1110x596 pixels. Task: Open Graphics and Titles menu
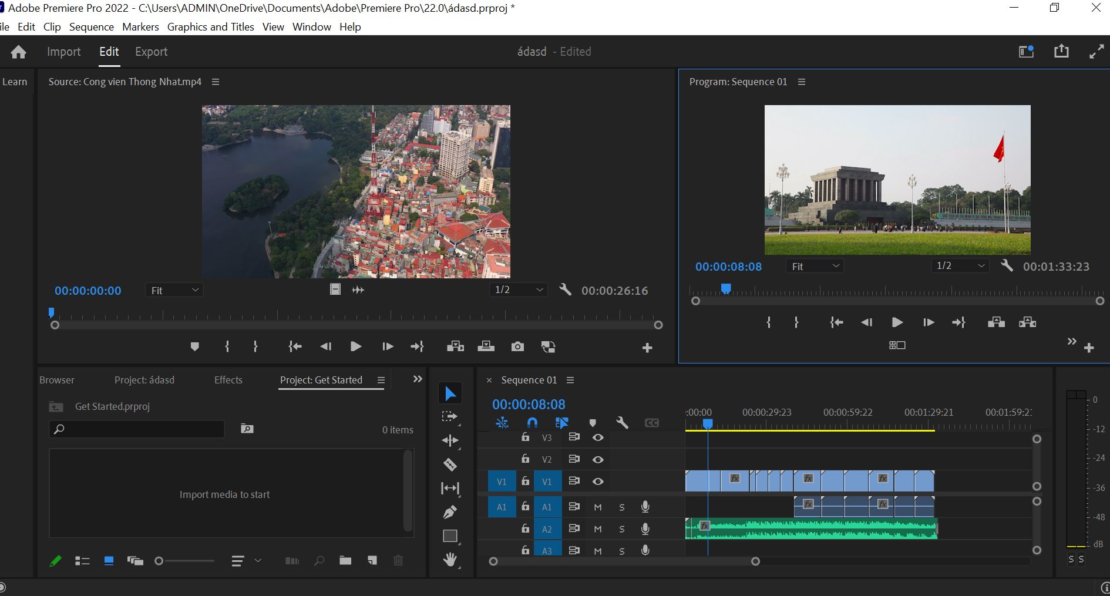(211, 27)
